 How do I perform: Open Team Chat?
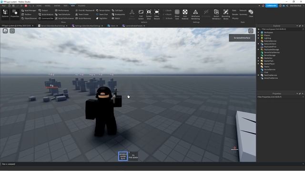(x=102, y=14)
